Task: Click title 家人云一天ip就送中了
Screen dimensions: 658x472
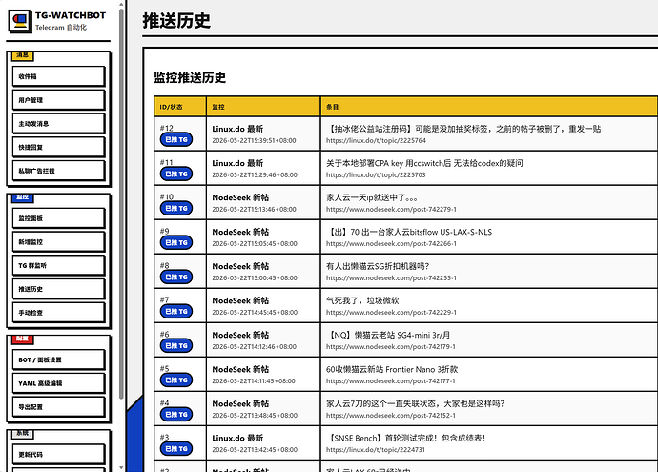Action: point(371,197)
